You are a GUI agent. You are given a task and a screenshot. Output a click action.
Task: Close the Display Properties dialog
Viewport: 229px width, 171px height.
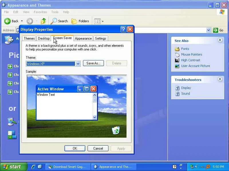(x=130, y=29)
